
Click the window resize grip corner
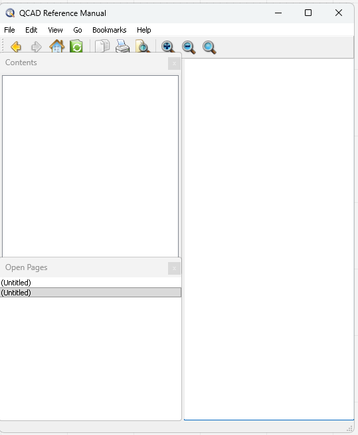349,428
